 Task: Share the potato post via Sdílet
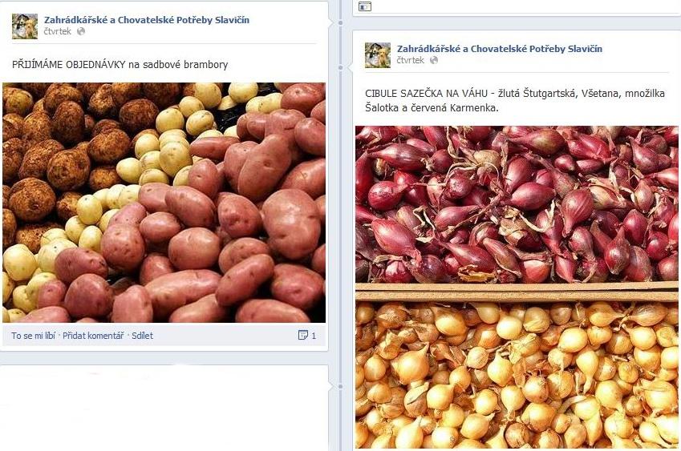[x=143, y=335]
